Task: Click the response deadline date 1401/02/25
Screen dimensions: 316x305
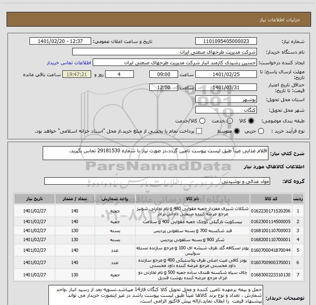Action: pyautogui.click(x=226, y=74)
